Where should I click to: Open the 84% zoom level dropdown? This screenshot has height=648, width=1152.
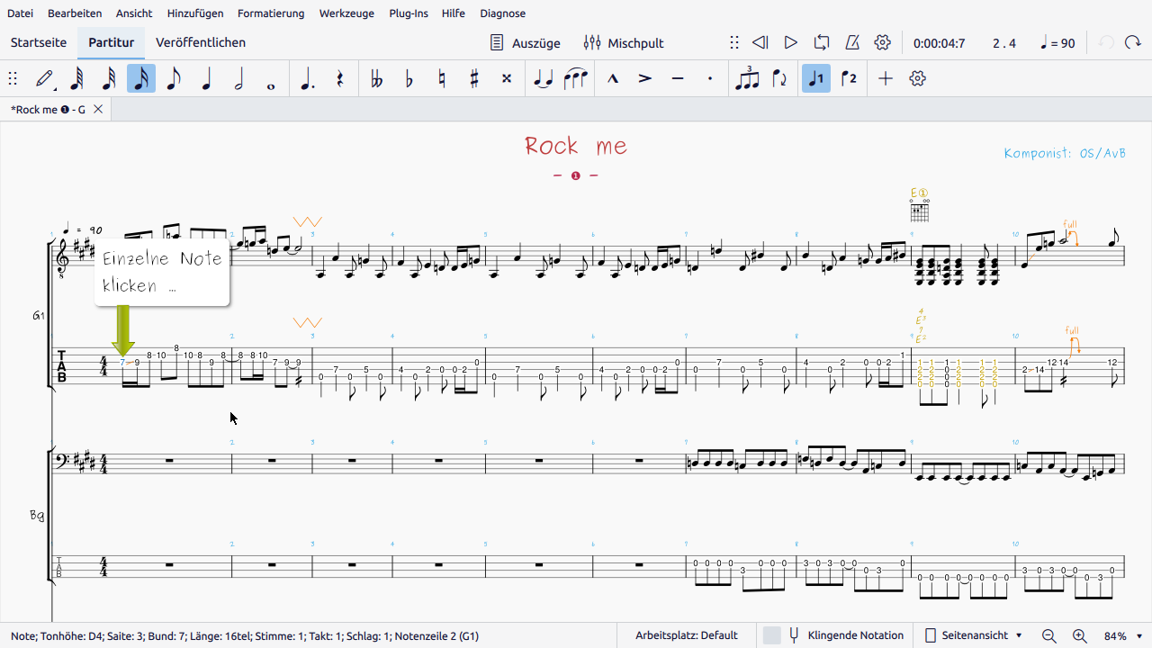[x=1124, y=635]
